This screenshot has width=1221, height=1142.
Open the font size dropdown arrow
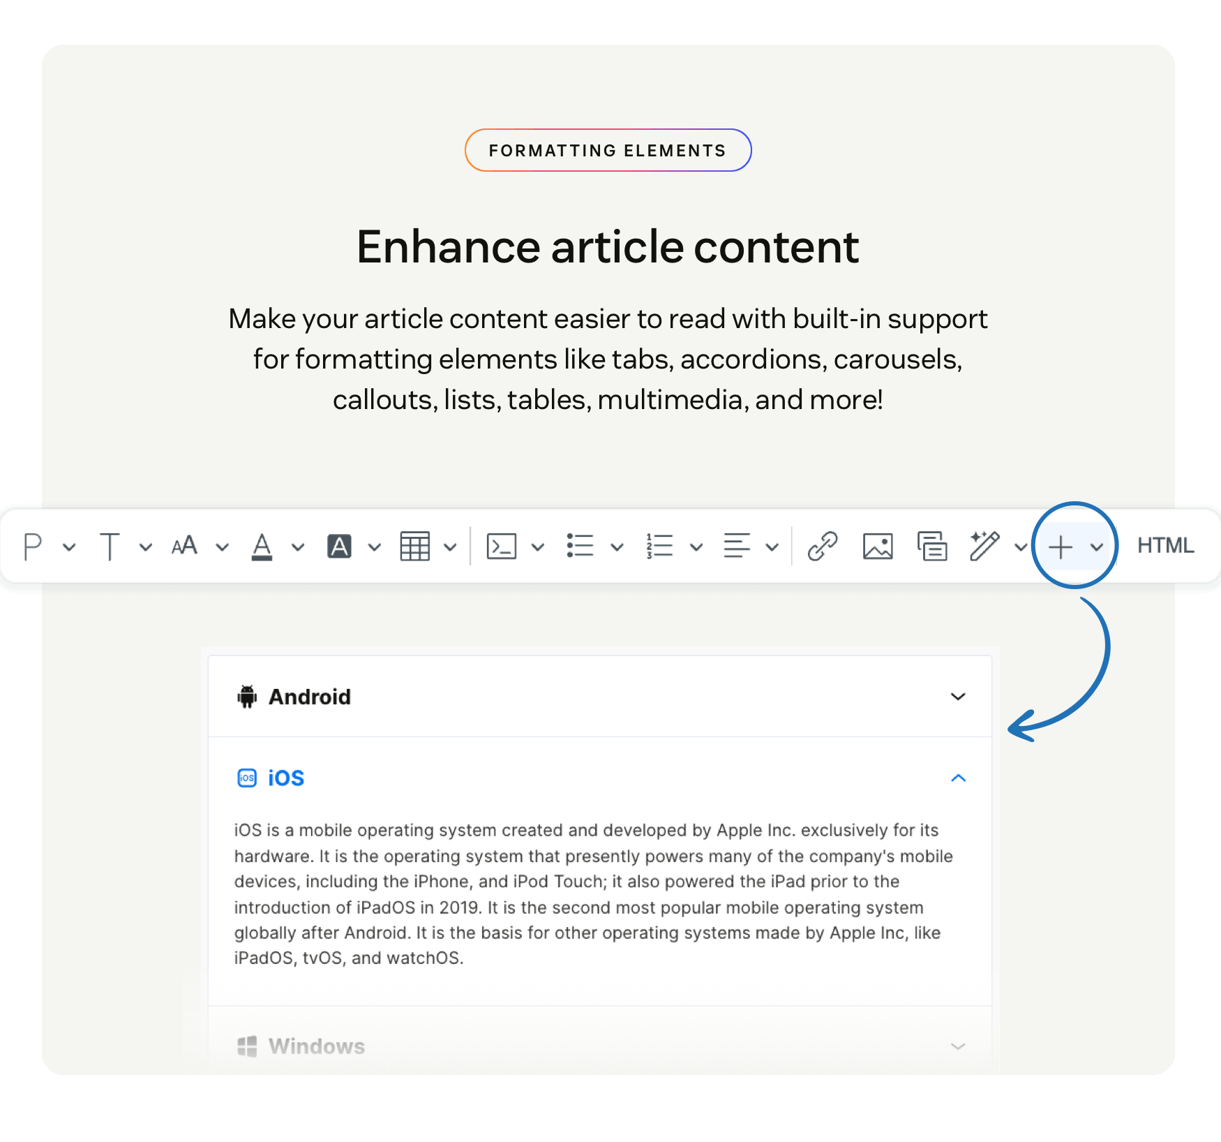222,547
